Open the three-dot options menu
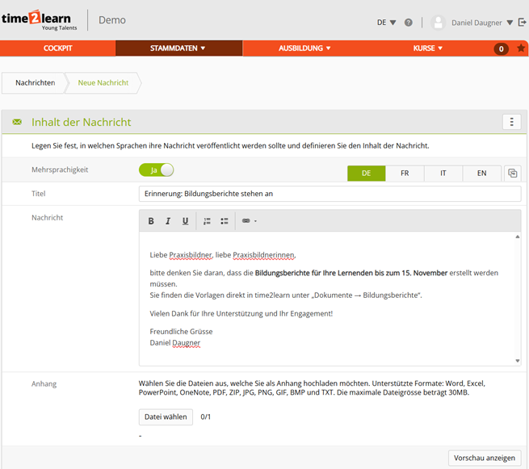Image resolution: width=529 pixels, height=469 pixels. click(x=511, y=122)
